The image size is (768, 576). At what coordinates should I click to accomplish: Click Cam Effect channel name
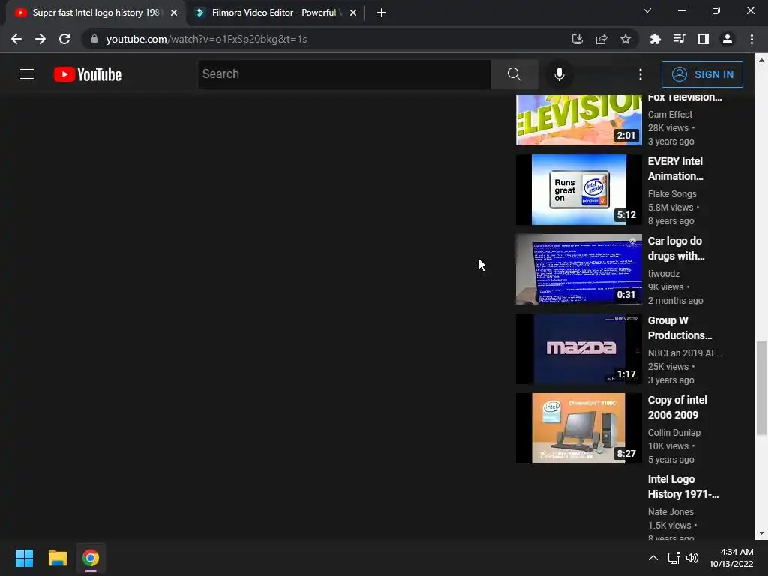pos(670,115)
